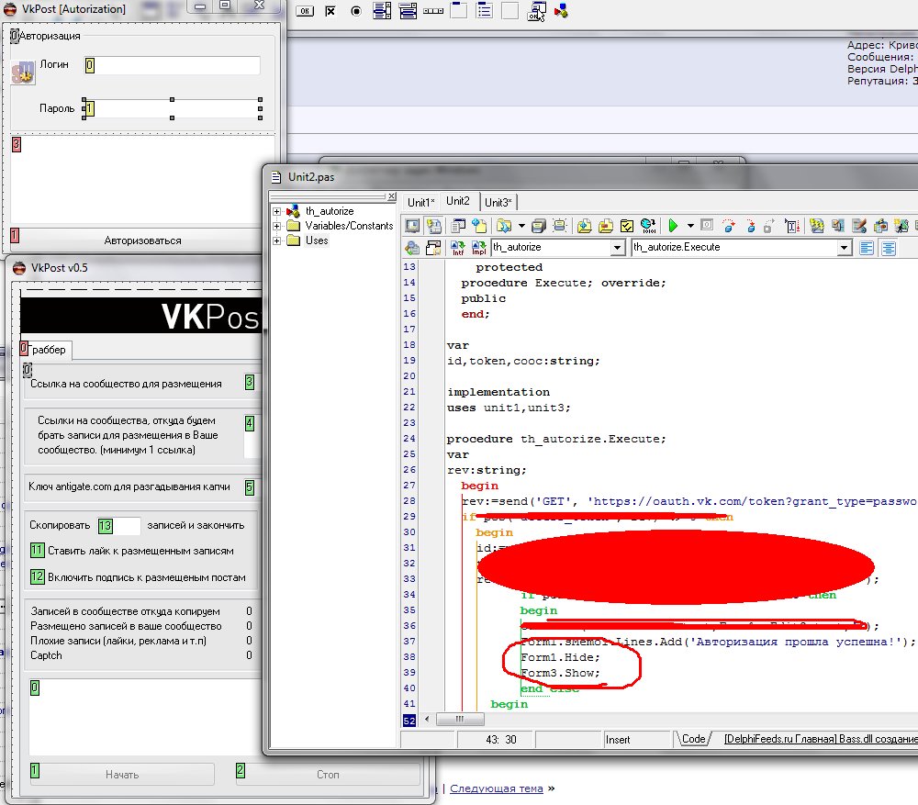Screen dimensions: 918x805
Task: Click the folder-with-plus add file icon
Action: [x=584, y=226]
